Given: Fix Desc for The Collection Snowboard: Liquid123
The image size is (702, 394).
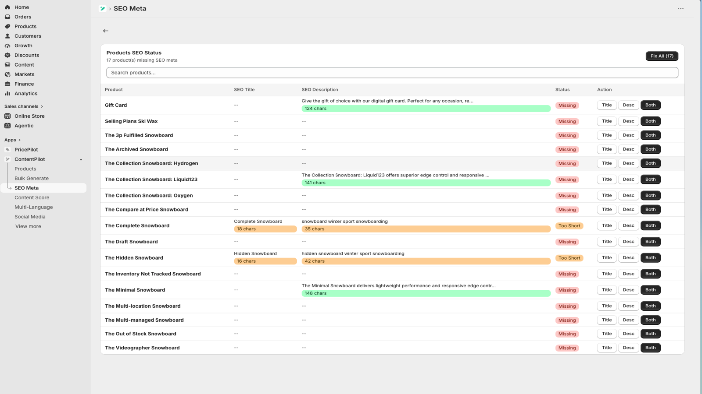Looking at the screenshot, I should click(x=628, y=179).
